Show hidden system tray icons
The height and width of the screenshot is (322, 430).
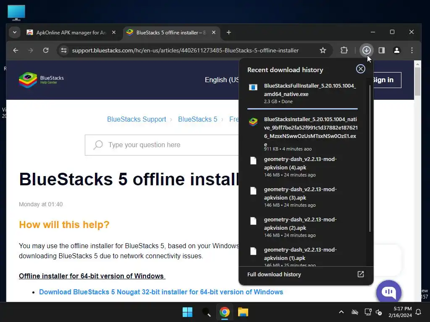coord(341,312)
